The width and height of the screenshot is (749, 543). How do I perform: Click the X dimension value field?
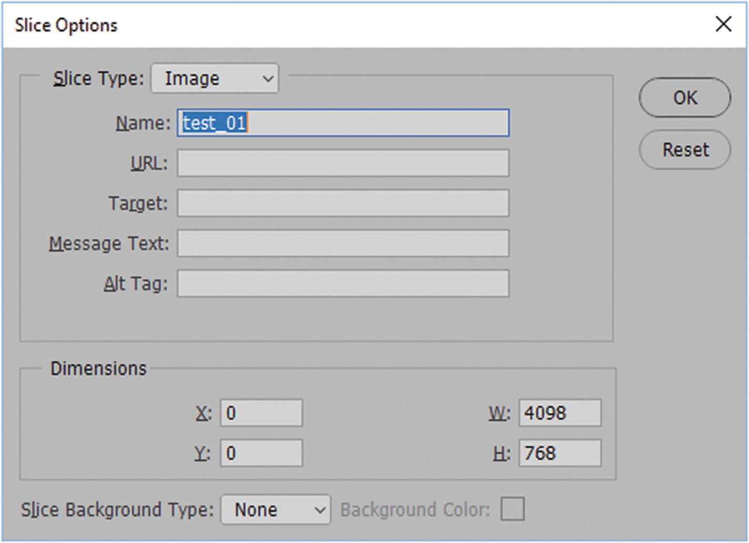[261, 413]
